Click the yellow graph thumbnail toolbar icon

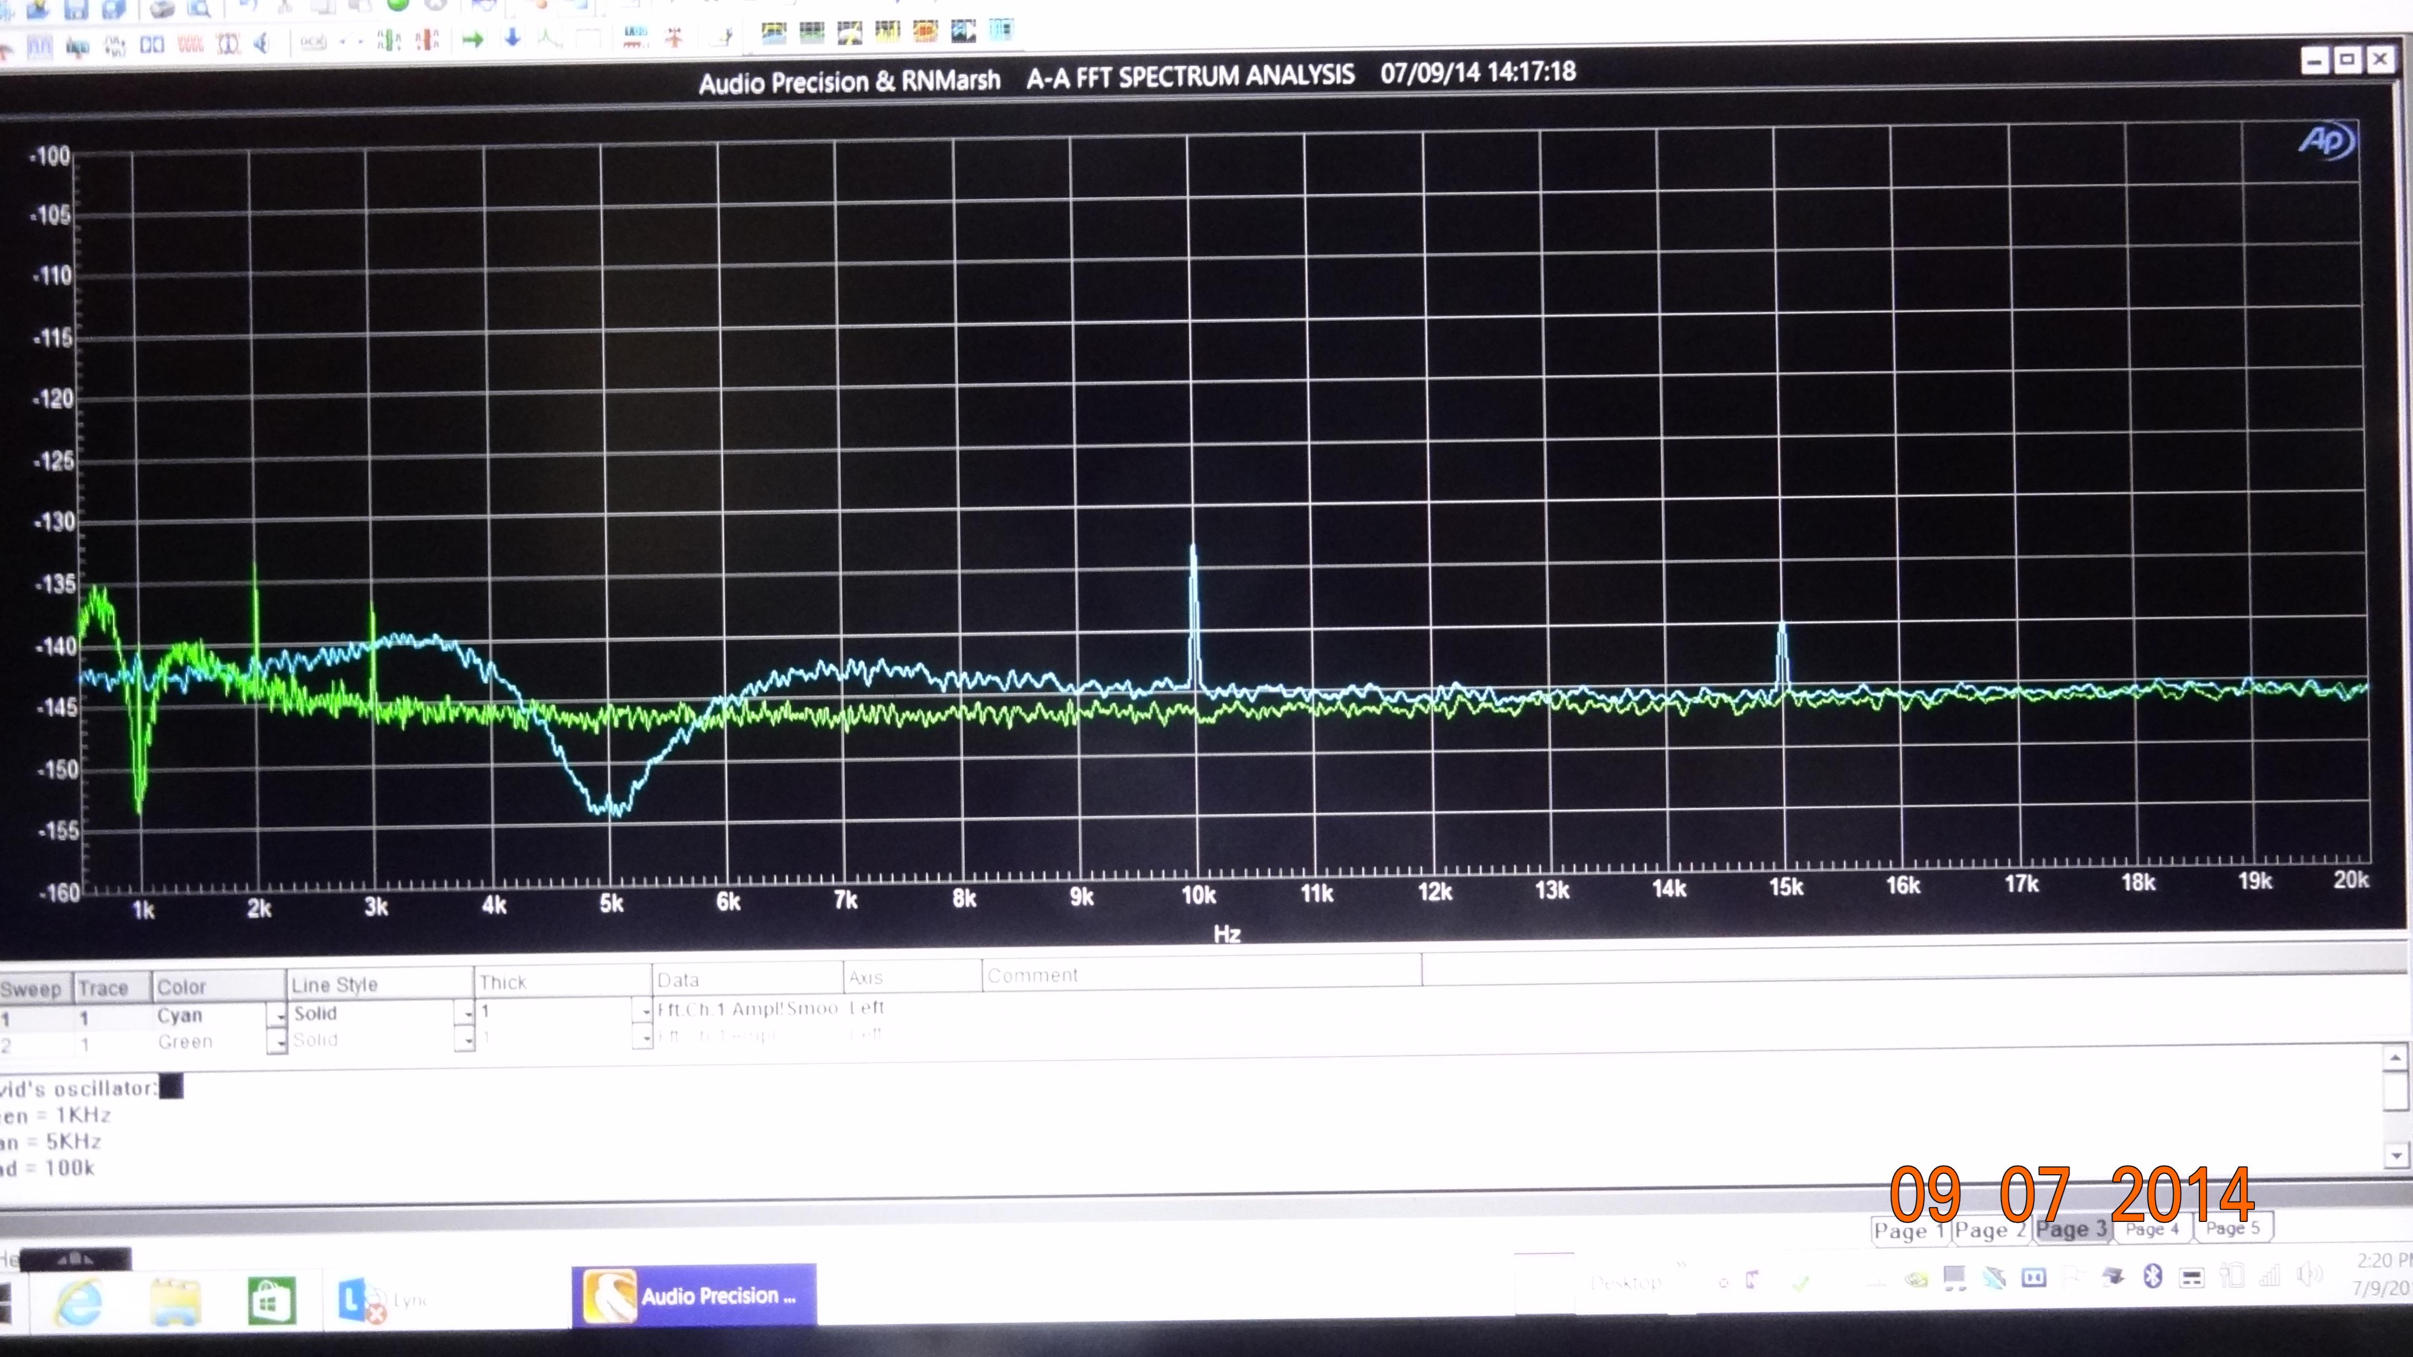point(774,34)
